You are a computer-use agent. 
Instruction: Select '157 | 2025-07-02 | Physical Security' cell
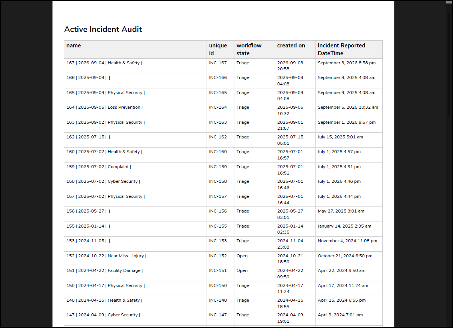tap(135, 199)
